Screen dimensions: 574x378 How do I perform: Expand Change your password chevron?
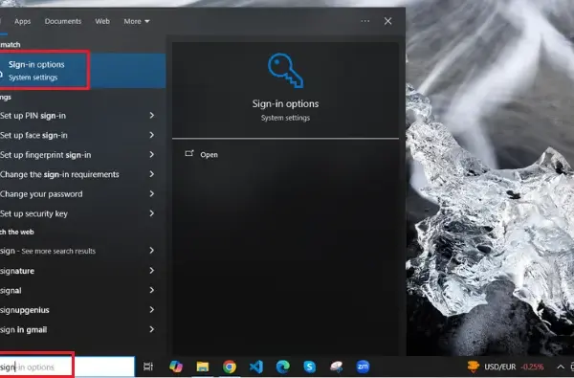pyautogui.click(x=151, y=193)
